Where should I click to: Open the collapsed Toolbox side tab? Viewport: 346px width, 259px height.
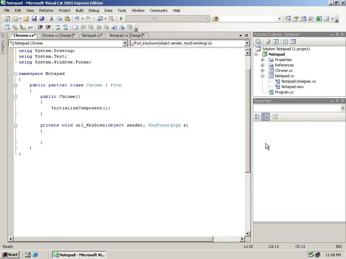pyautogui.click(x=3, y=44)
